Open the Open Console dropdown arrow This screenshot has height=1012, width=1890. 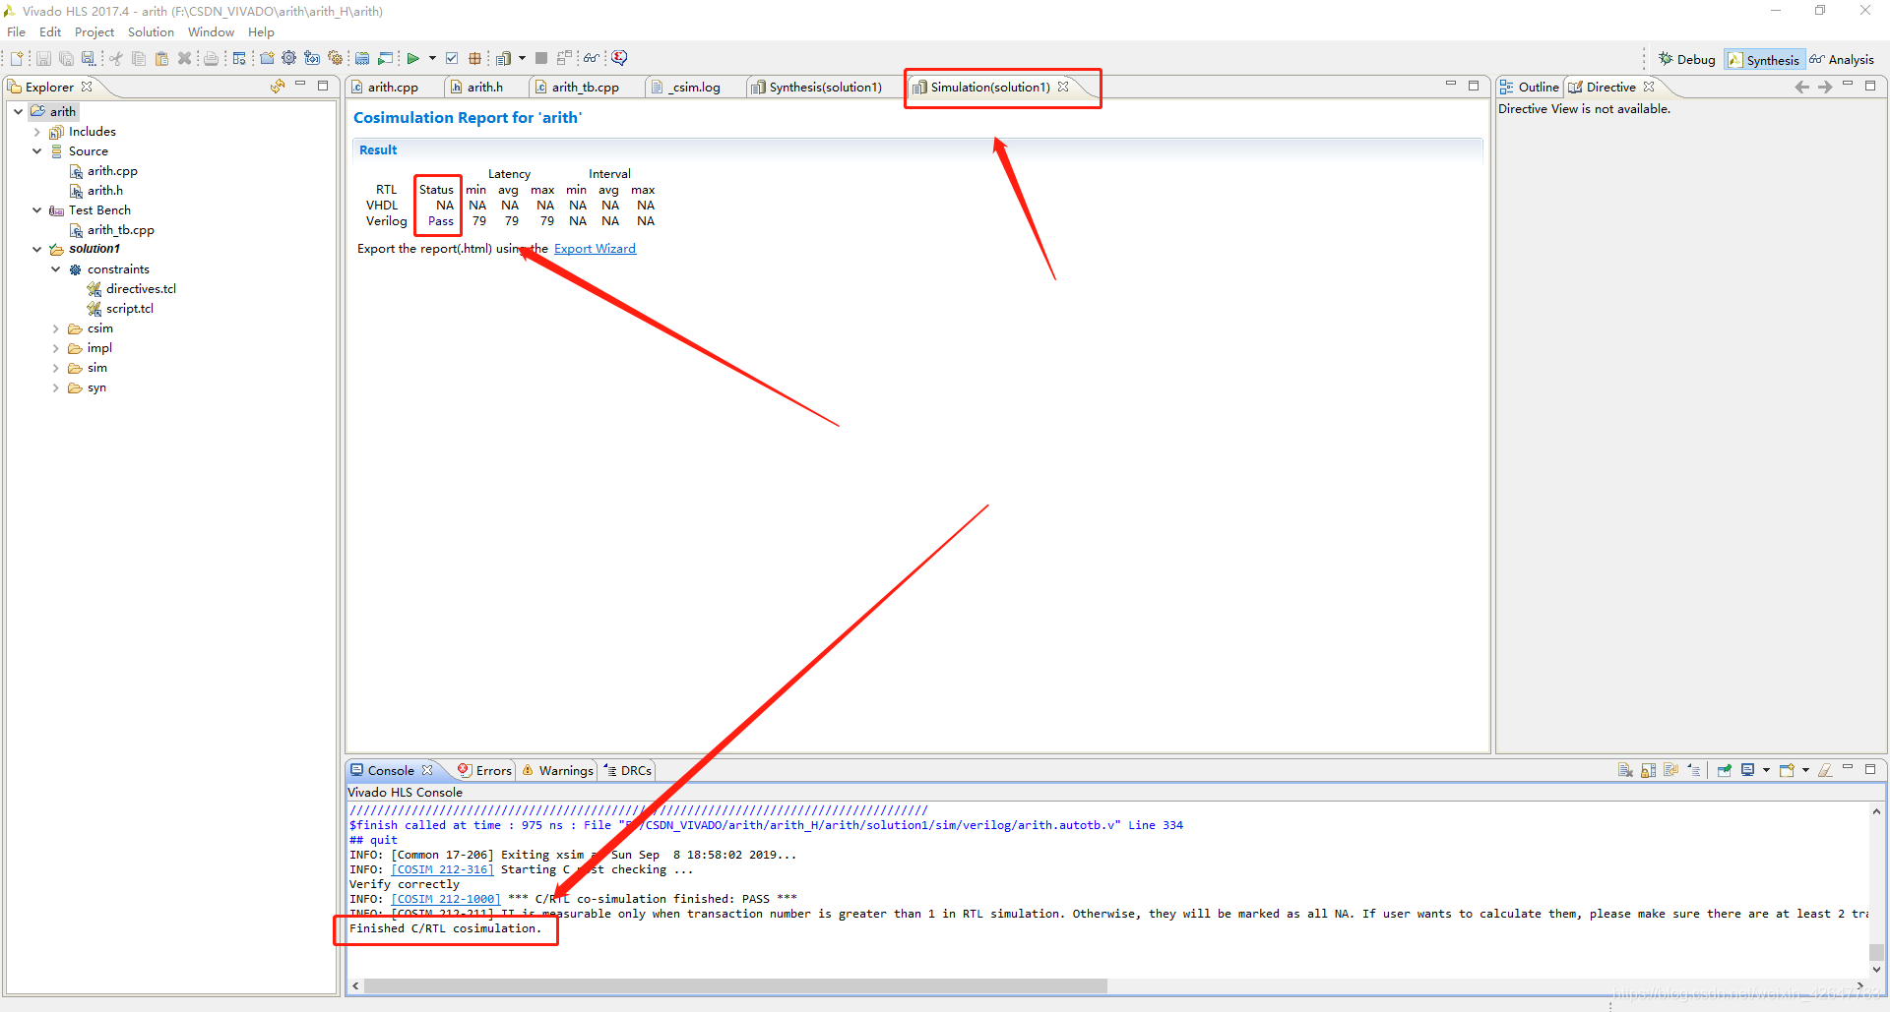click(1805, 770)
